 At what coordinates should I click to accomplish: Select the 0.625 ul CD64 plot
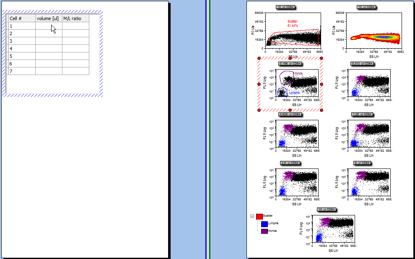pyautogui.click(x=297, y=135)
